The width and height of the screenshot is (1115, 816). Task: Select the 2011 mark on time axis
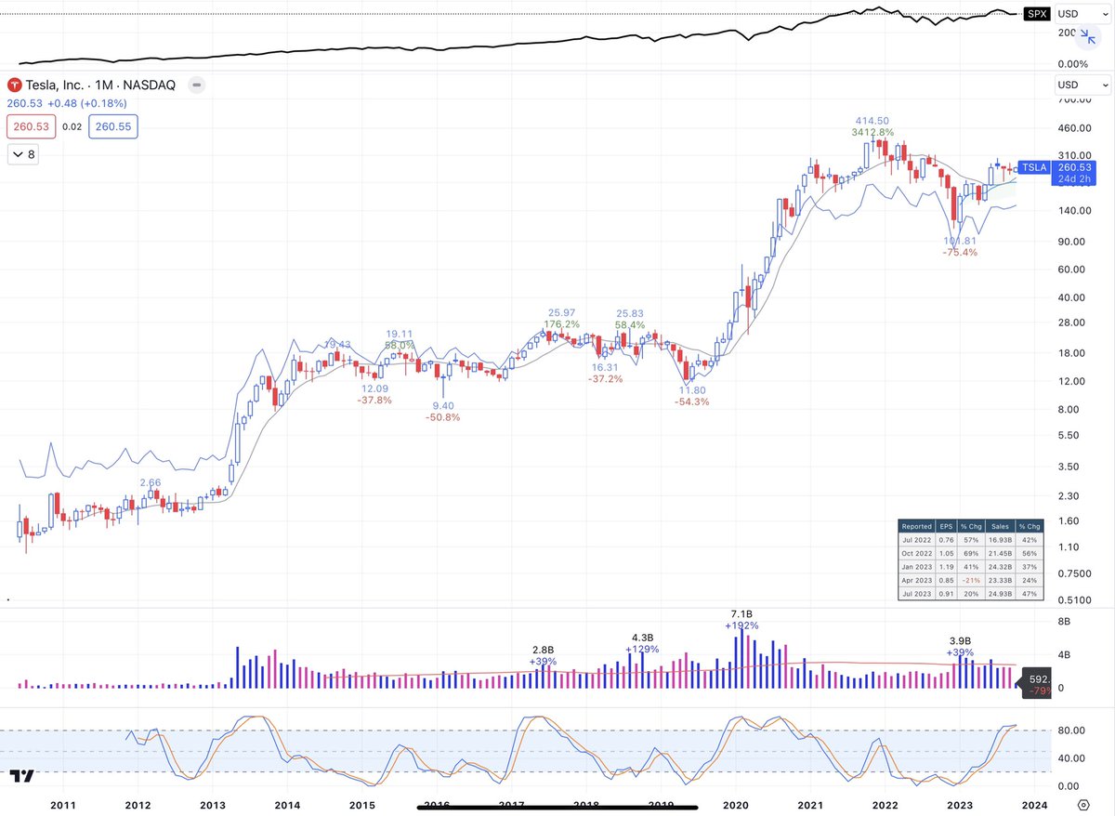tap(62, 805)
